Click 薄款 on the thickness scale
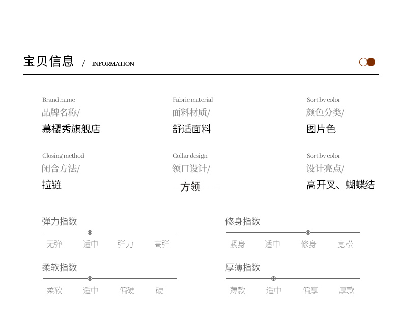This screenshot has height=335, width=402. tap(237, 290)
